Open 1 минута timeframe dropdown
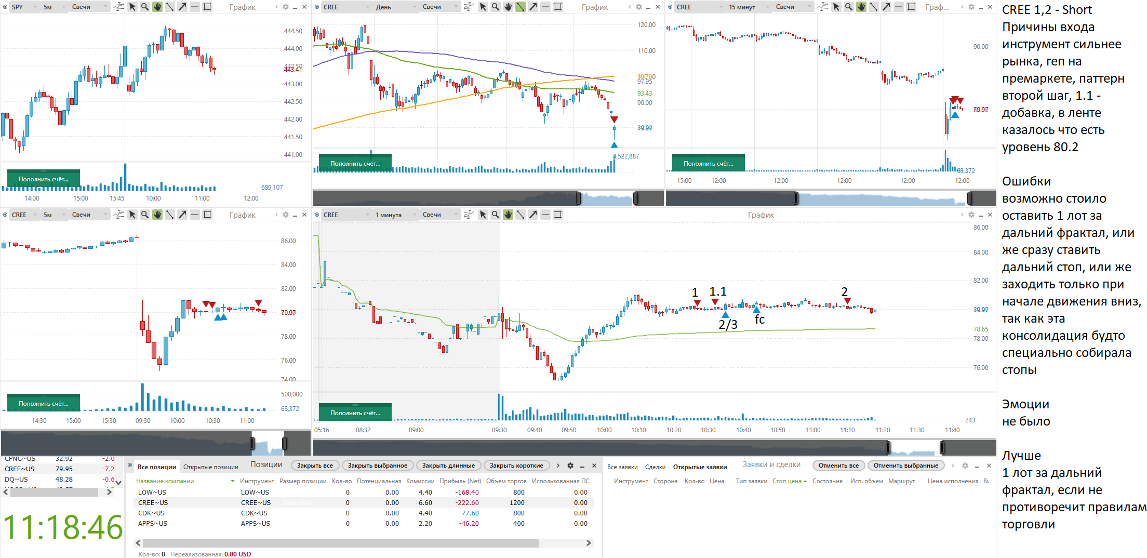 (x=396, y=215)
